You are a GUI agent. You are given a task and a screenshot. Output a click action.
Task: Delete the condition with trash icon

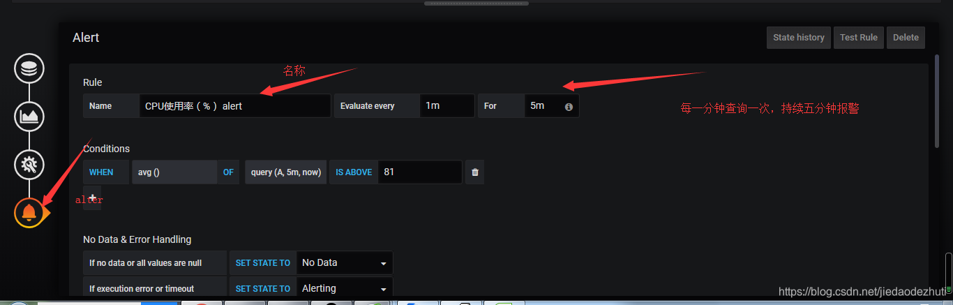[475, 172]
